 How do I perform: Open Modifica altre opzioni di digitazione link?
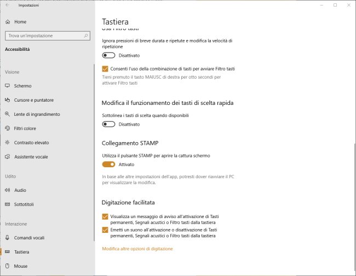[137, 249]
